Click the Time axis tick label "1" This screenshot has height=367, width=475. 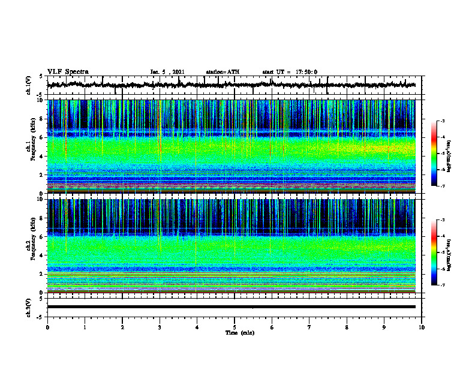pyautogui.click(x=85, y=327)
